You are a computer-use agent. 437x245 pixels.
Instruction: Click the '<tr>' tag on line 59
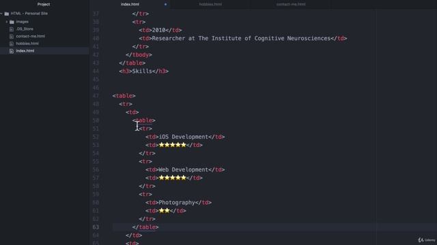pyautogui.click(x=145, y=195)
